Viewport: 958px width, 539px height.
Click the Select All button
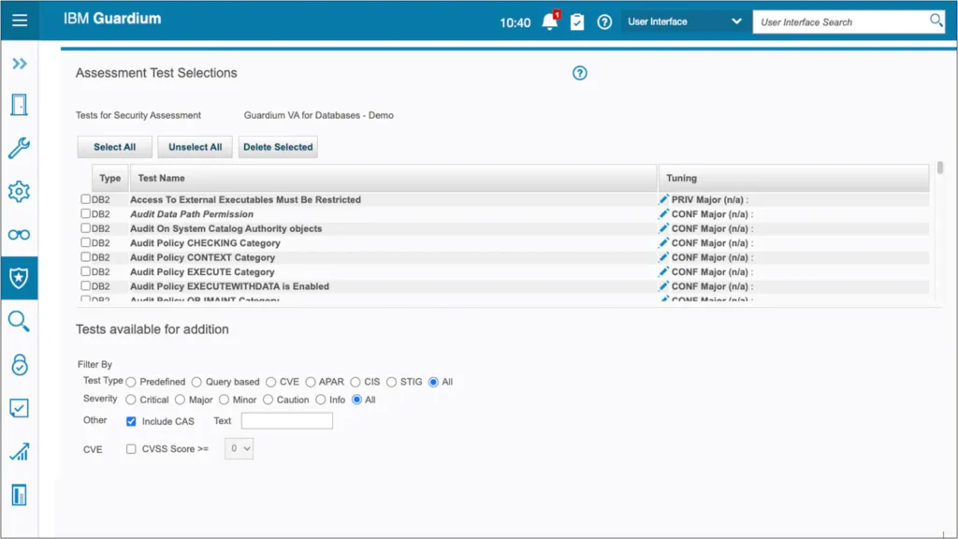[114, 147]
